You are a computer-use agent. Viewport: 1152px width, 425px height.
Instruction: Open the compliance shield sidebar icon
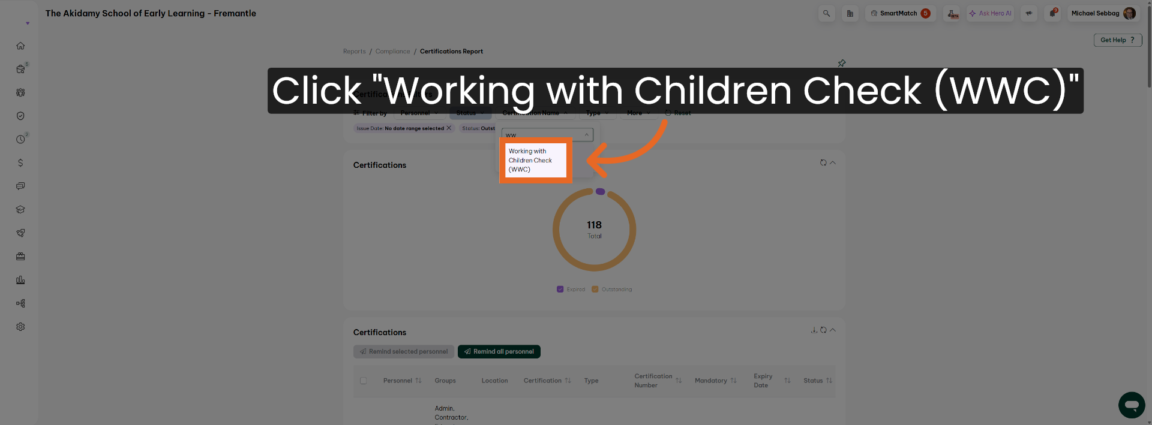click(20, 116)
